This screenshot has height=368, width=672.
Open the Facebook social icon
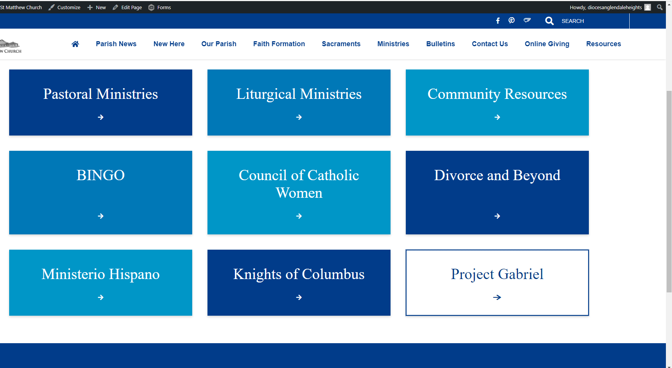498,21
